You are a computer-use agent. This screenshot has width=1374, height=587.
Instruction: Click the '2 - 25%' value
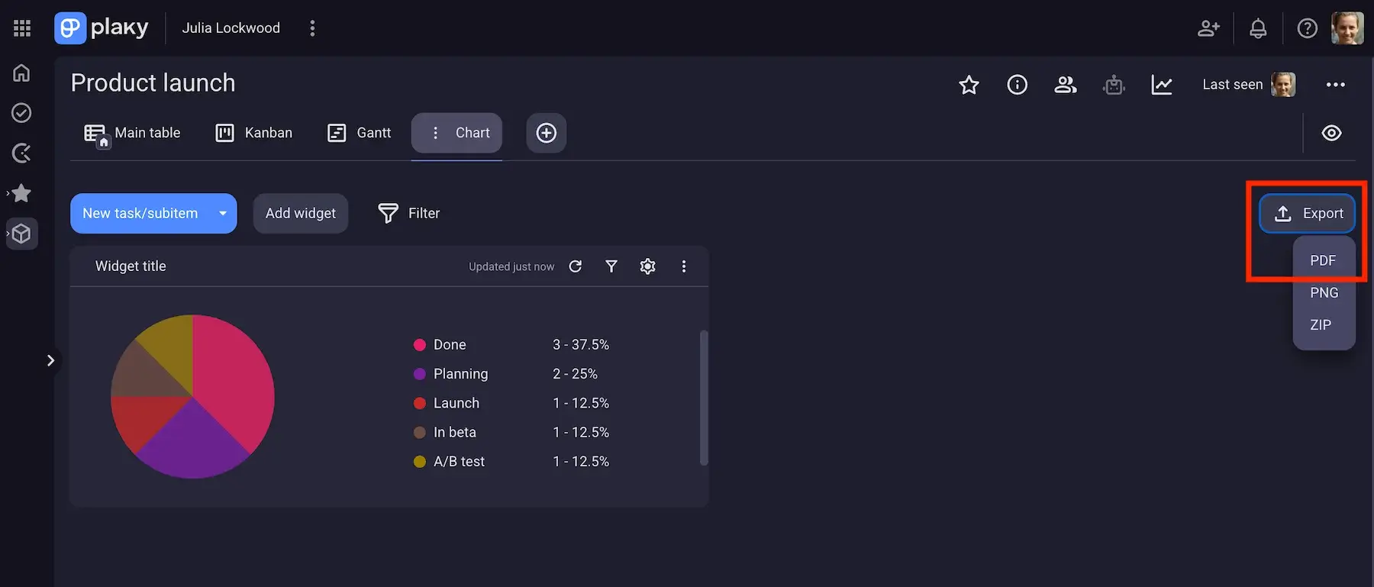click(x=575, y=374)
